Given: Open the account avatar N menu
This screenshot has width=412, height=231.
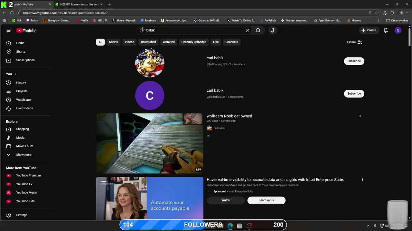Looking at the screenshot, I should pyautogui.click(x=398, y=30).
